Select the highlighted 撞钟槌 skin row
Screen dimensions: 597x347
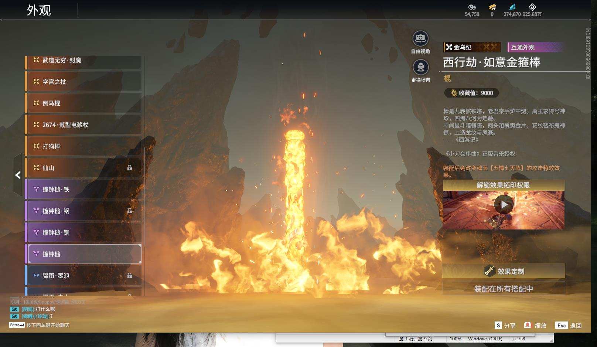tap(83, 254)
